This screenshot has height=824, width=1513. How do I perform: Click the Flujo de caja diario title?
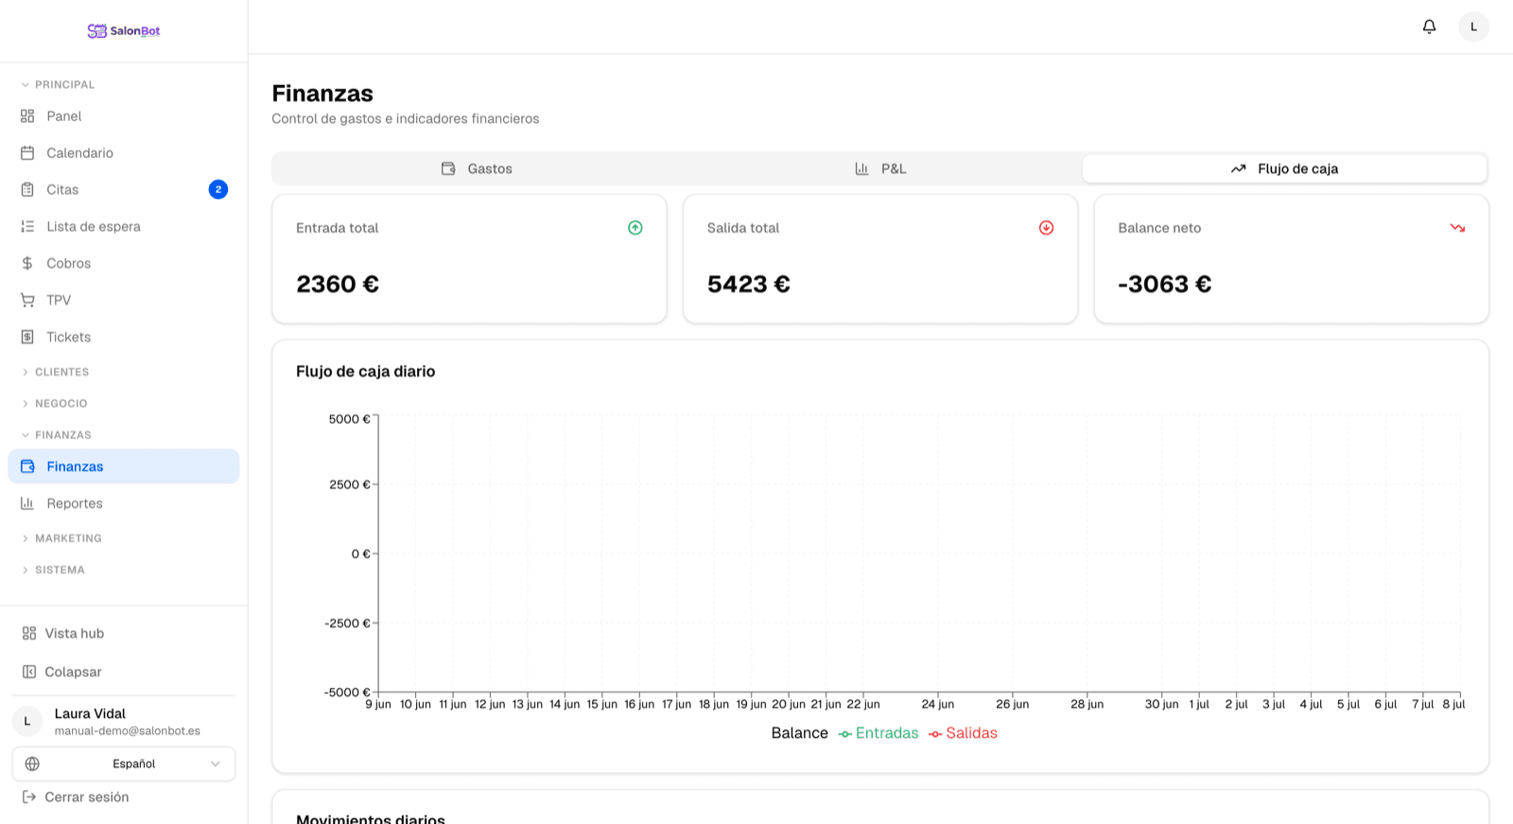[x=366, y=372]
